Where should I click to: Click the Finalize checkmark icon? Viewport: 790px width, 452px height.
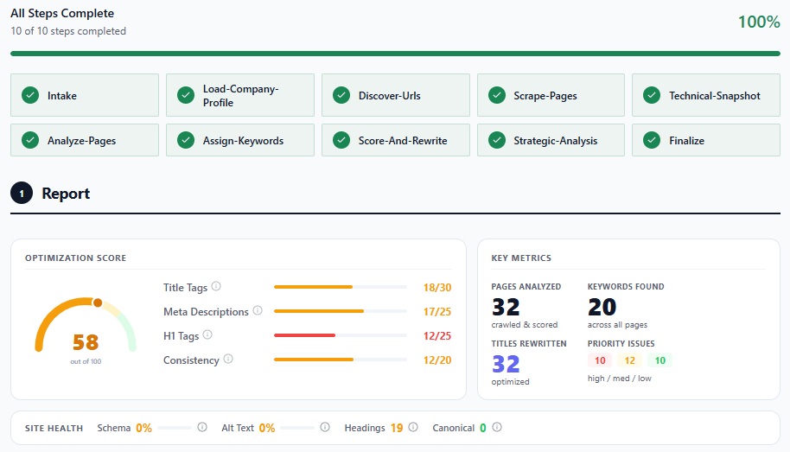click(652, 140)
